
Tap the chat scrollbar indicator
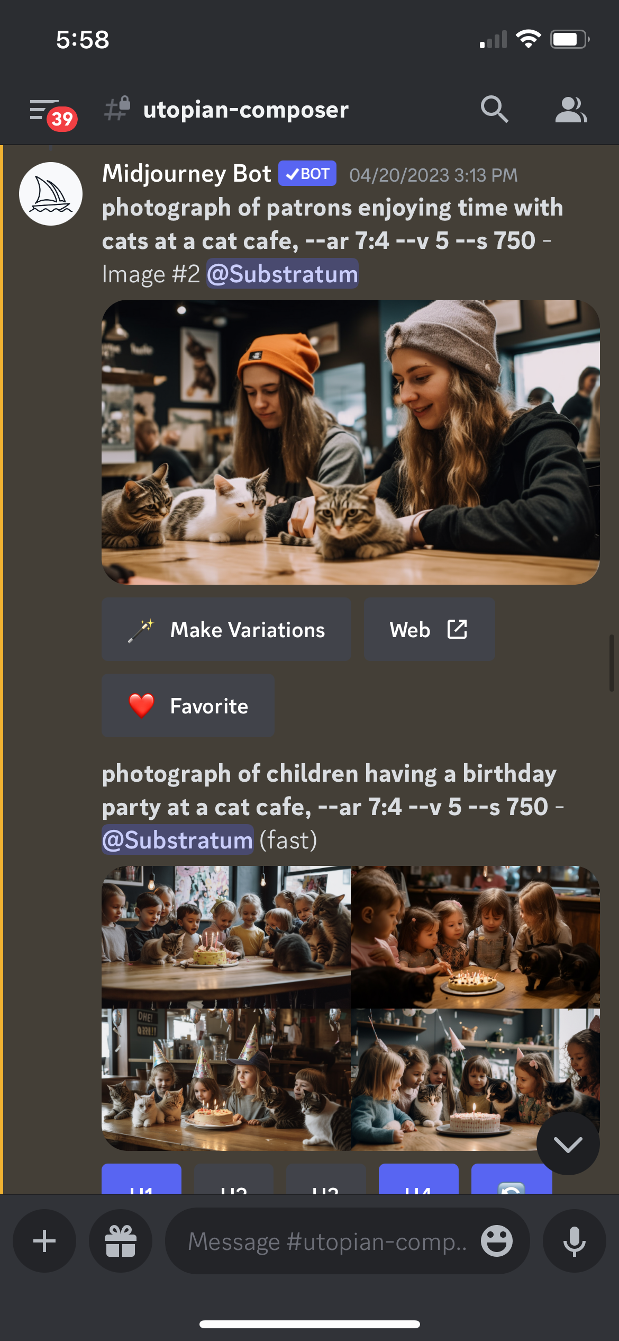tap(612, 663)
